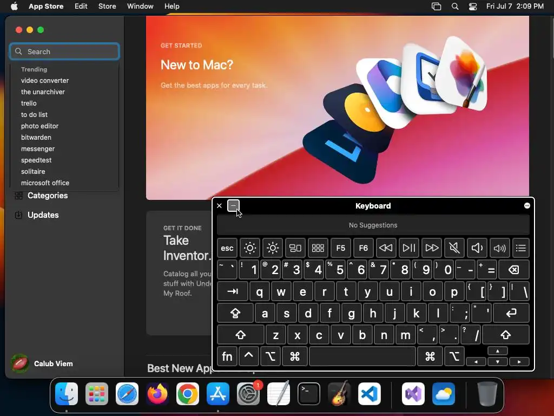Open Categories in App Store sidebar
554x416 pixels.
click(41, 196)
